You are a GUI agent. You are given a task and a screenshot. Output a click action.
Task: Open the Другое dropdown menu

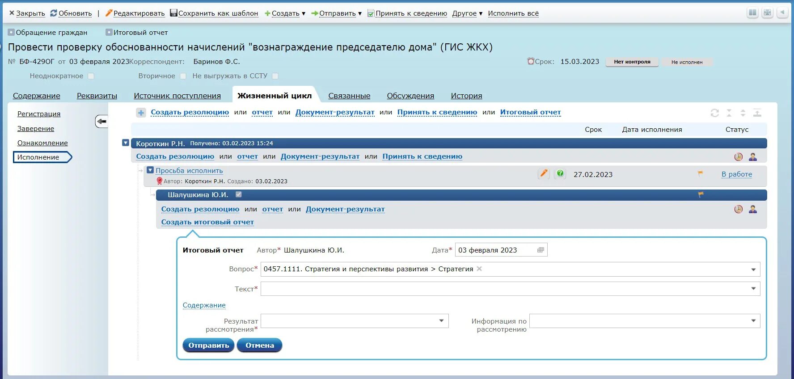tap(468, 13)
